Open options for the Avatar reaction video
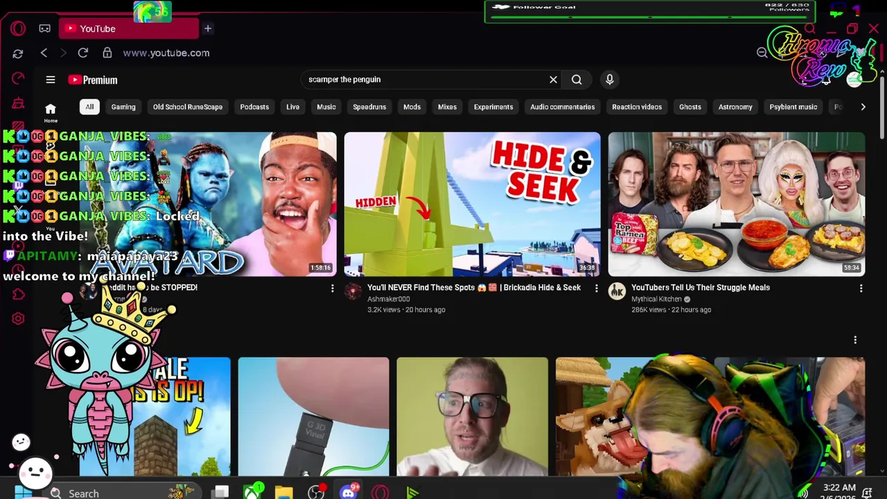This screenshot has height=499, width=887. click(333, 288)
